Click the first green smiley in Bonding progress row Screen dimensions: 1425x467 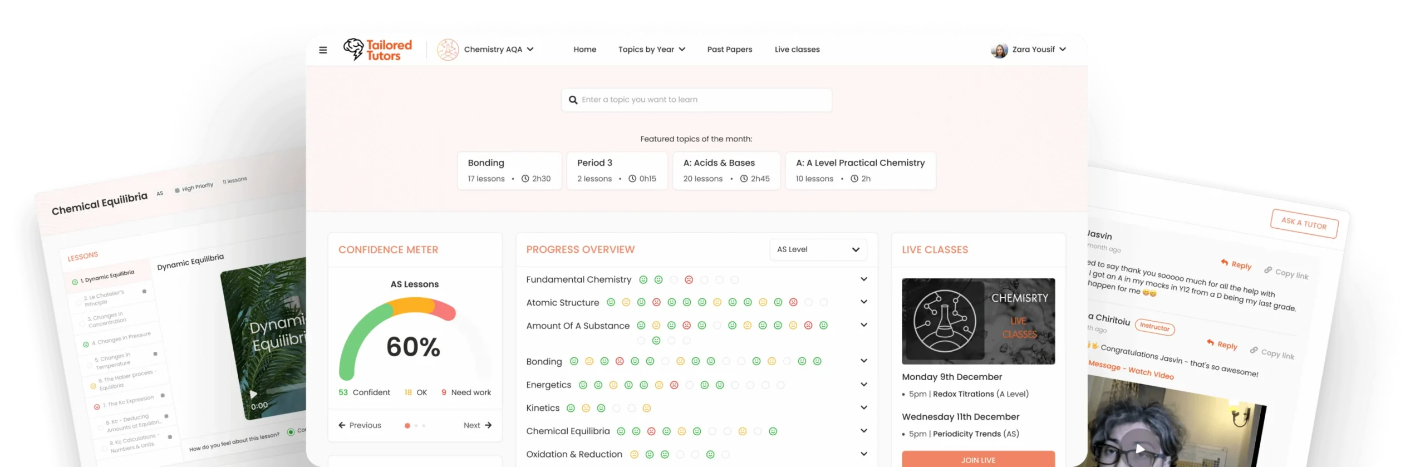[574, 361]
